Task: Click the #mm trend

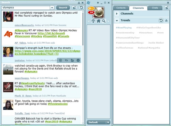Action: tap(160, 33)
